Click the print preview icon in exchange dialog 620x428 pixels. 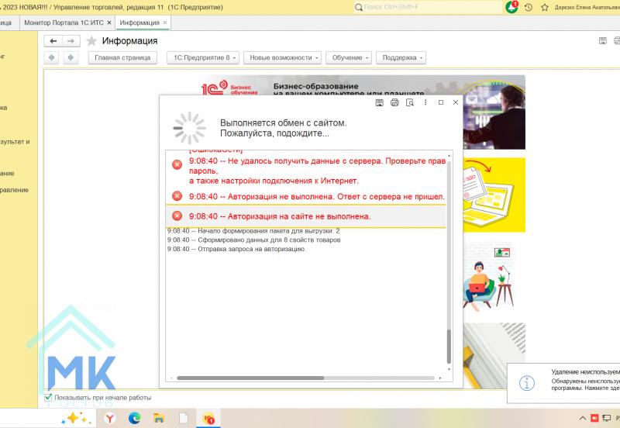[x=410, y=102]
